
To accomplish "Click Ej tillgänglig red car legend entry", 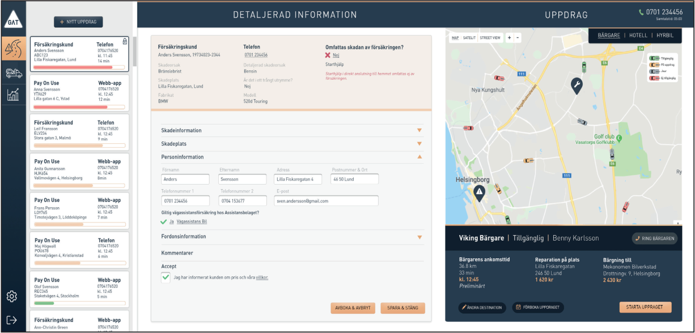I will point(662,78).
